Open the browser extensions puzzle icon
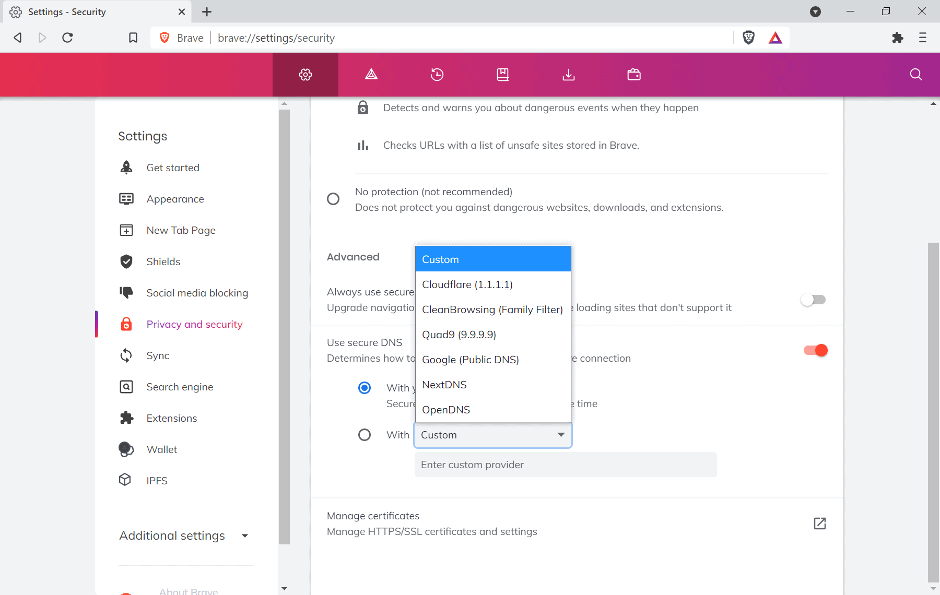This screenshot has width=940, height=595. [898, 38]
